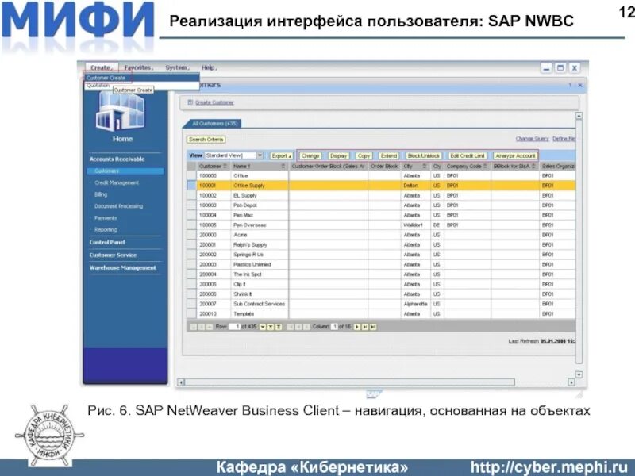
Task: Go to next row page in pager
Action: (263, 327)
